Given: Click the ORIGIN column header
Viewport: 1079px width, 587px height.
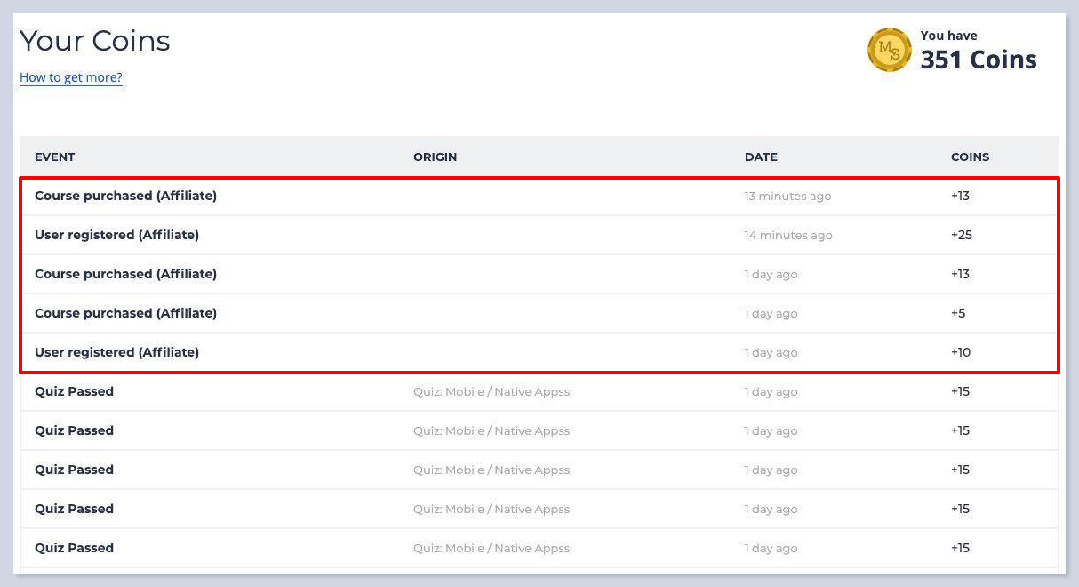Looking at the screenshot, I should 435,157.
